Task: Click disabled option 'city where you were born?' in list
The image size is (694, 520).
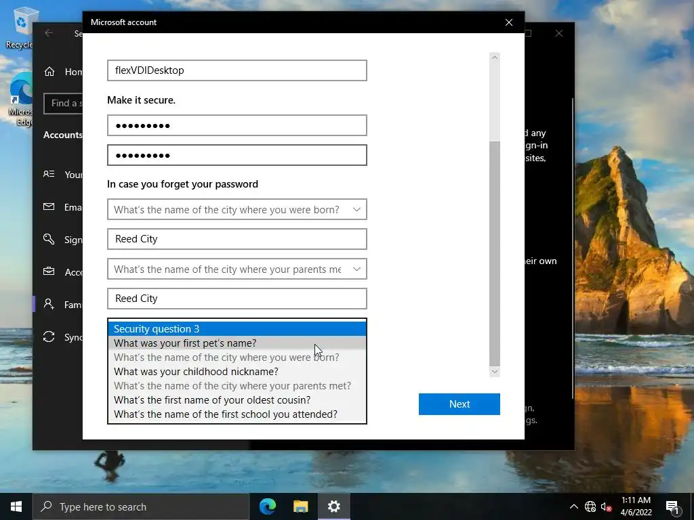Action: pos(237,357)
